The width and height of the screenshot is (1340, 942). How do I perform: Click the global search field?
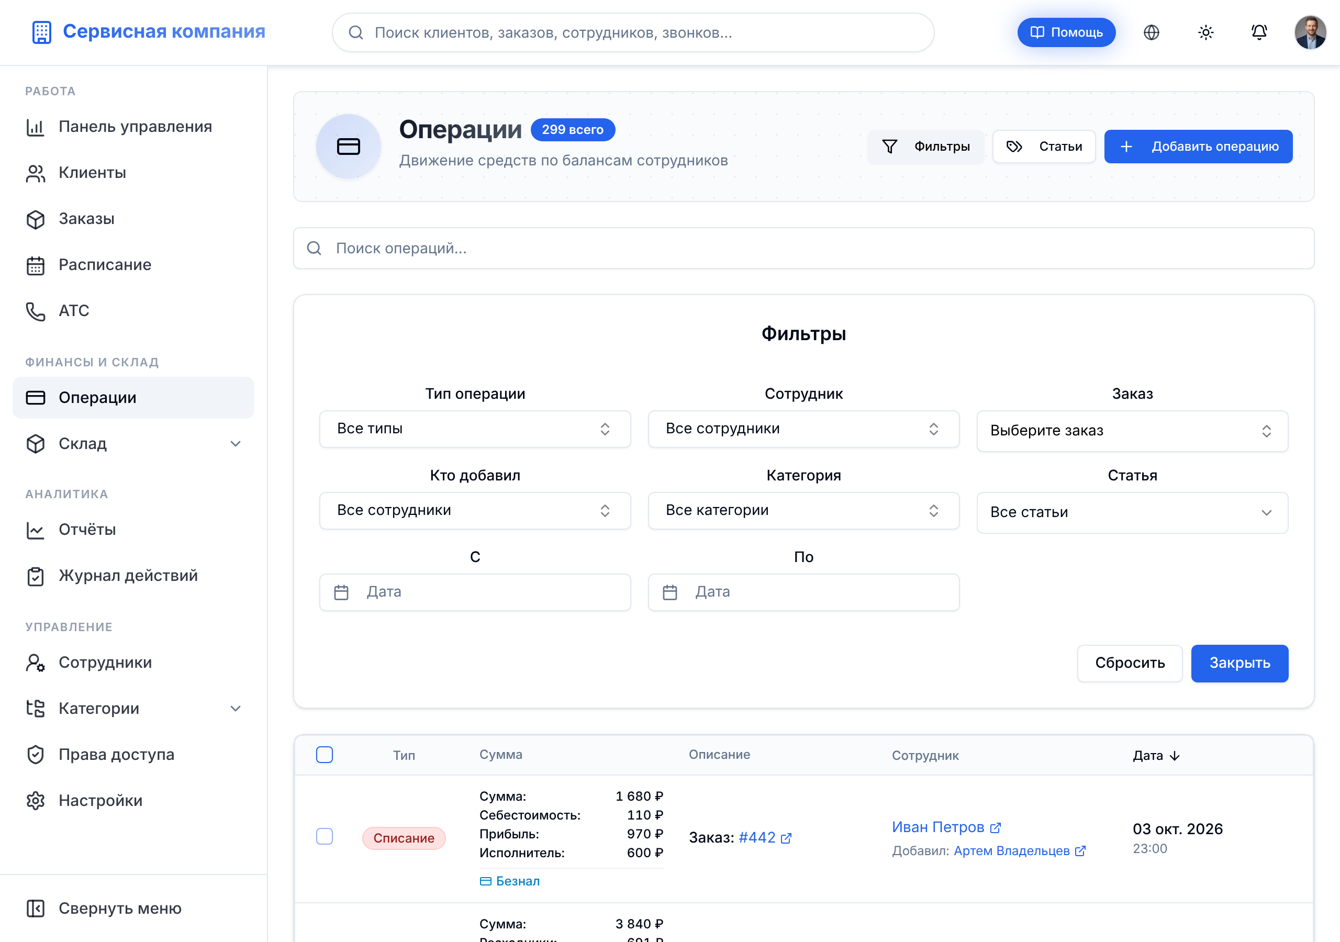(633, 32)
